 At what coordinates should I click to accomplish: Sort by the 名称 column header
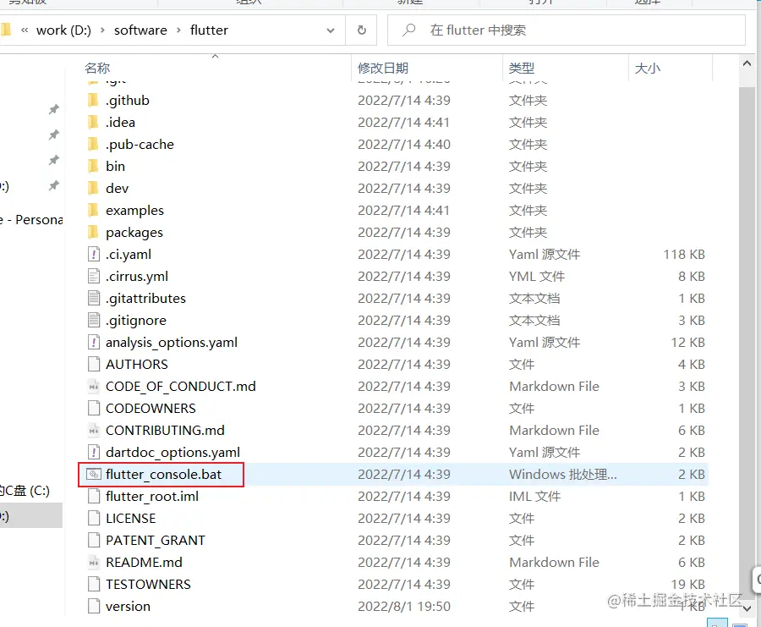pos(97,68)
